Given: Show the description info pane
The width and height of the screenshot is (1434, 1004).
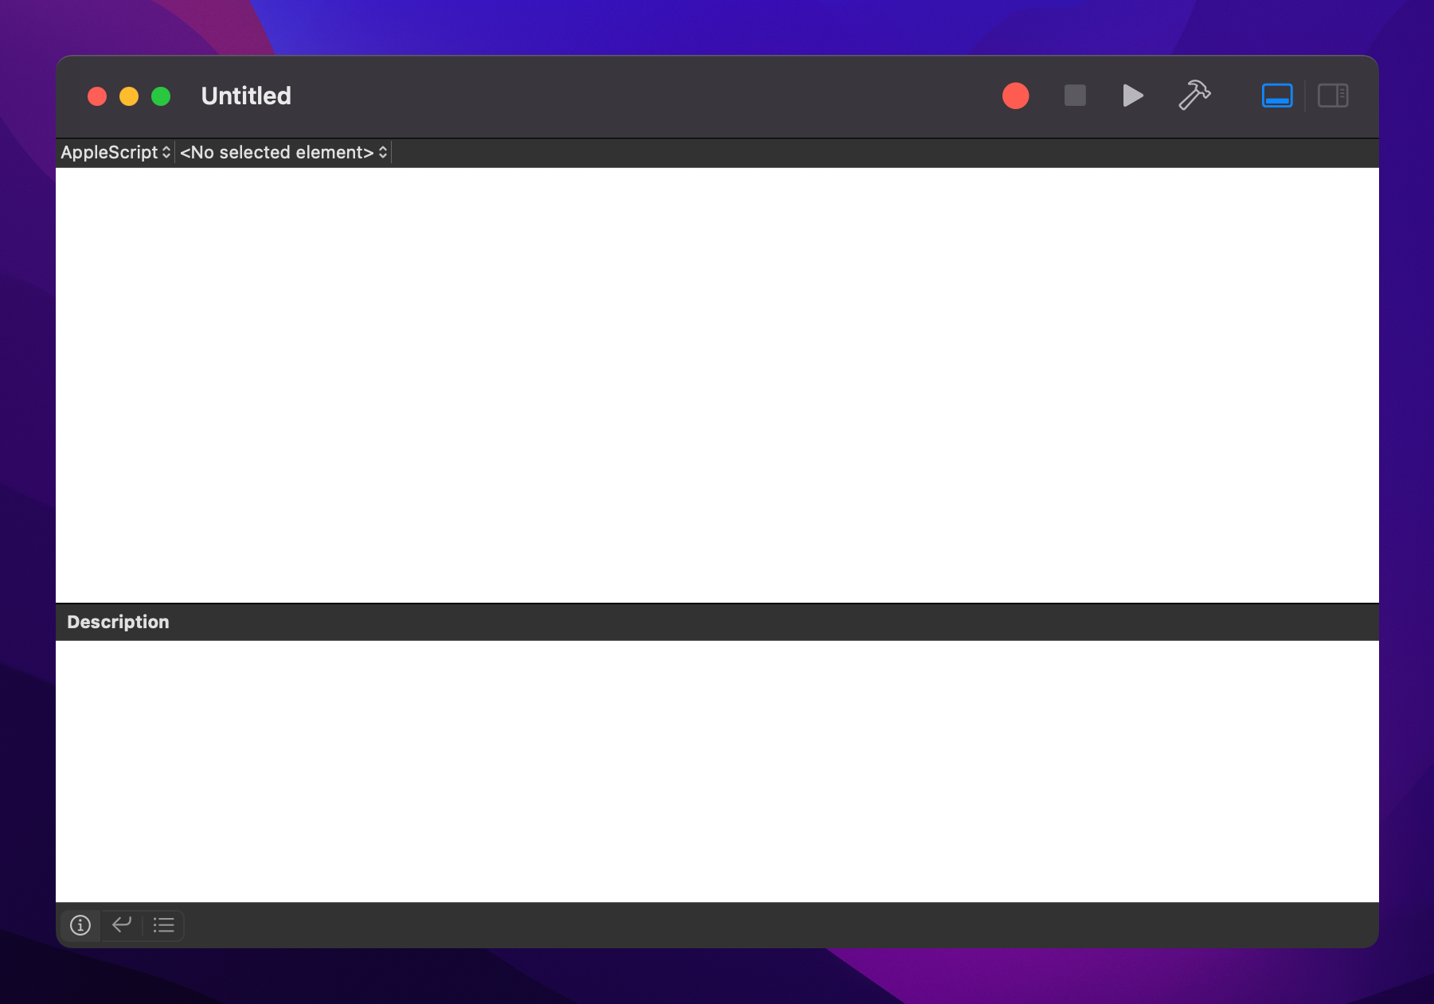Looking at the screenshot, I should 80,925.
